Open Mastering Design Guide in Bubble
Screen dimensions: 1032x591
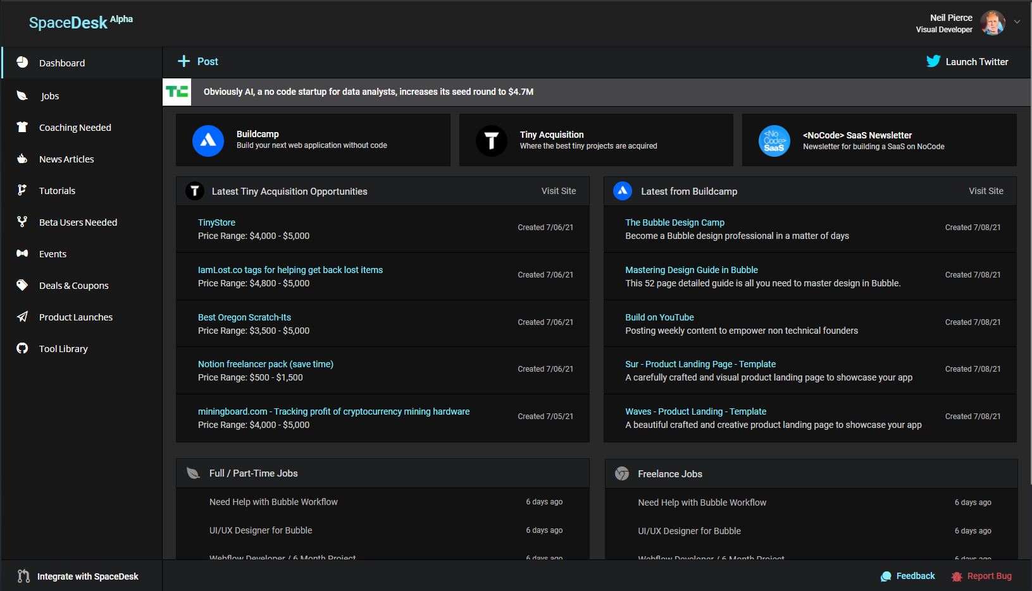[x=692, y=270]
